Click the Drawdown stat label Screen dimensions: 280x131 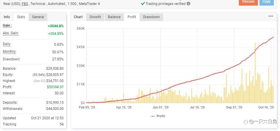pyautogui.click(x=11, y=59)
